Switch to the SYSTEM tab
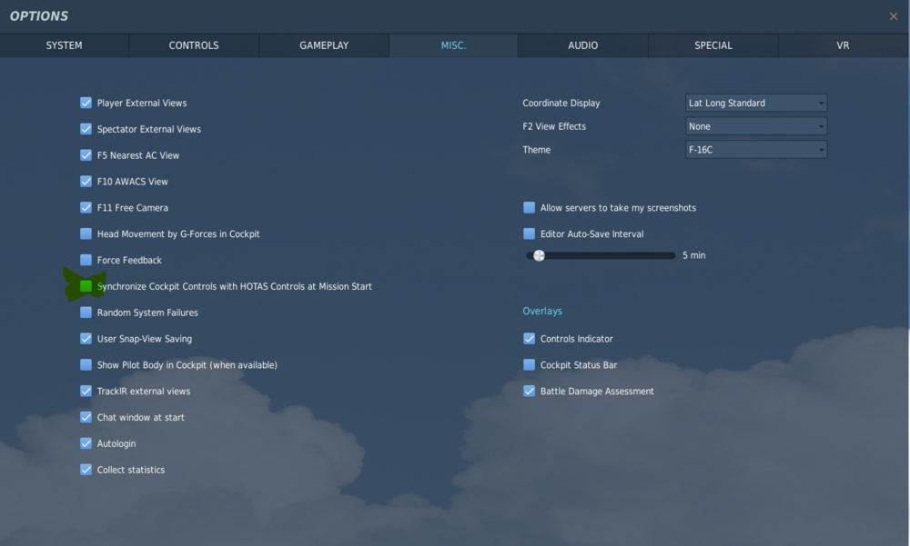 click(64, 45)
